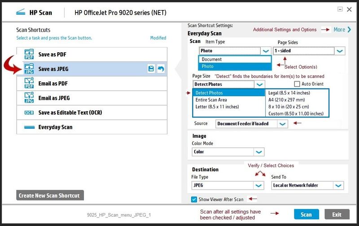Open the More settings link
Image resolution: width=359 pixels, height=226 pixels.
339,30
